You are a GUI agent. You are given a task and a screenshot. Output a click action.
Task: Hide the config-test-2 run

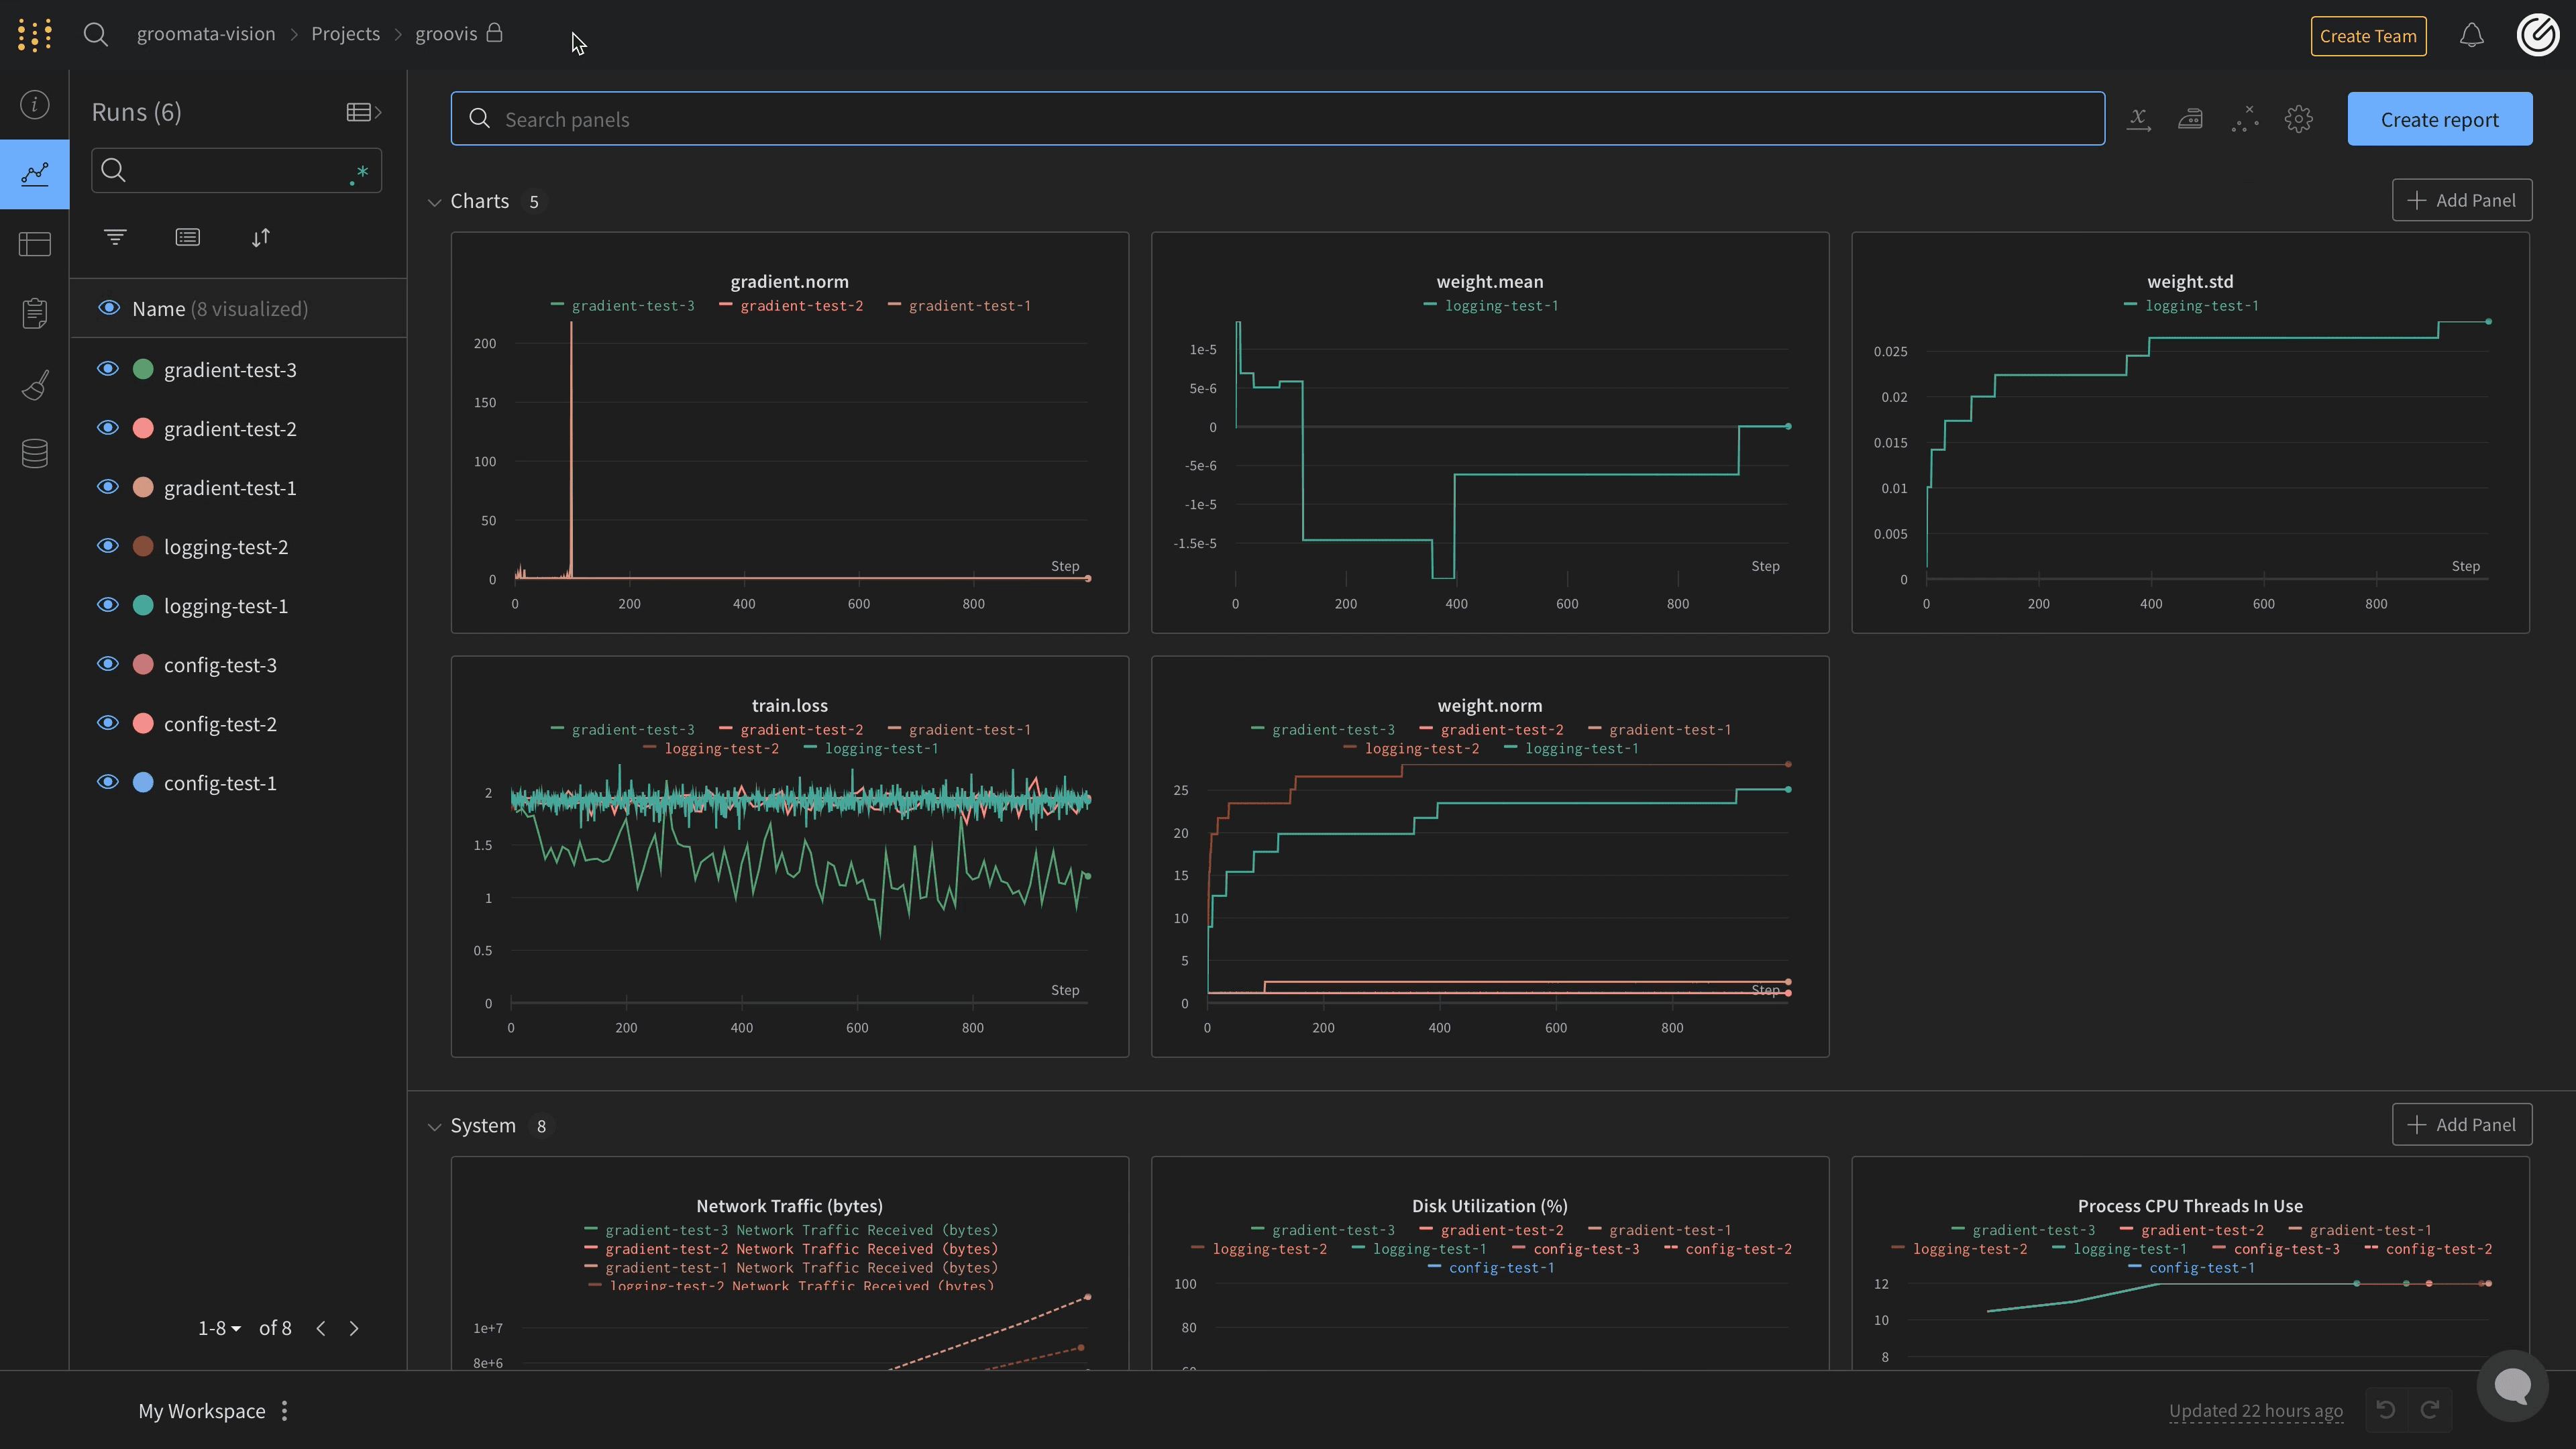pyautogui.click(x=108, y=723)
